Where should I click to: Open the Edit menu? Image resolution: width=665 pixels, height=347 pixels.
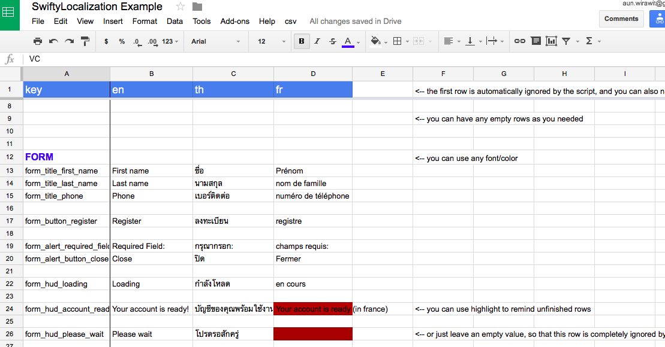(x=61, y=21)
